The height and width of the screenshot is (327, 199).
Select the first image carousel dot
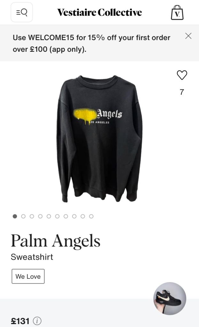(15, 216)
